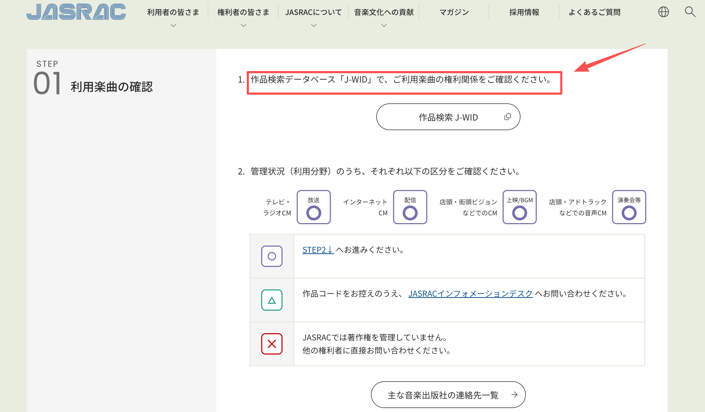Click the 利用楽曲の確認 heading
The width and height of the screenshot is (705, 412).
tap(112, 87)
